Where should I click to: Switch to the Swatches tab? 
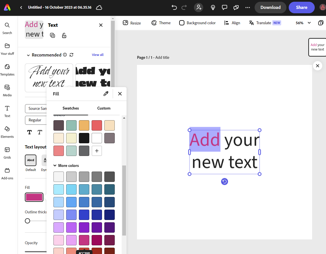(x=71, y=108)
